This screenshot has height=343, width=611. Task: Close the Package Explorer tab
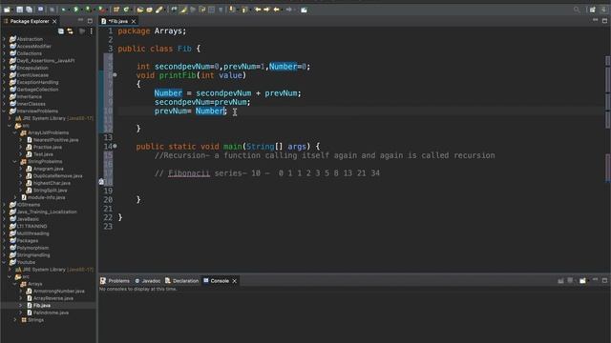(54, 21)
